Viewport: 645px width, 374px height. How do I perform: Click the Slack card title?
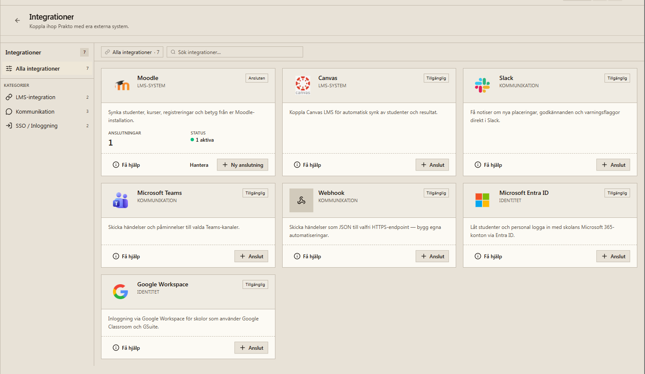(506, 78)
